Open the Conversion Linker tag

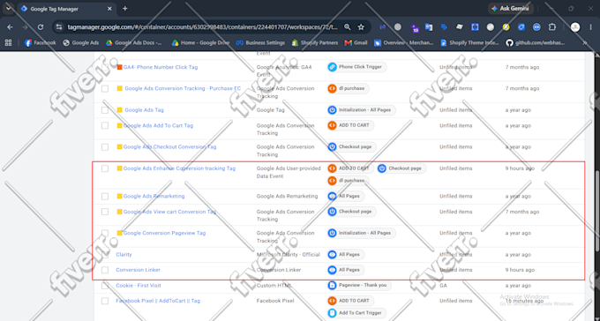pyautogui.click(x=138, y=270)
